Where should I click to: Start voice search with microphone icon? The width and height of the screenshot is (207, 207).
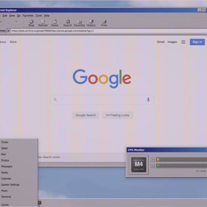click(148, 100)
